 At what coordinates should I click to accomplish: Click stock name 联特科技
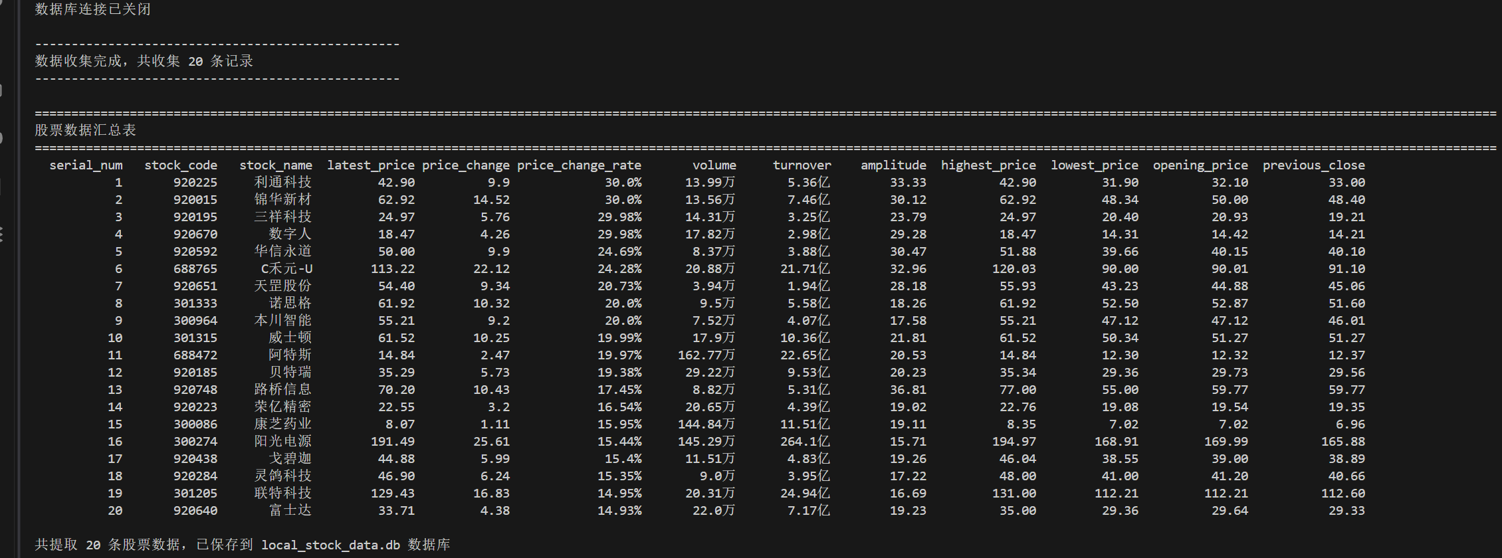(x=282, y=493)
